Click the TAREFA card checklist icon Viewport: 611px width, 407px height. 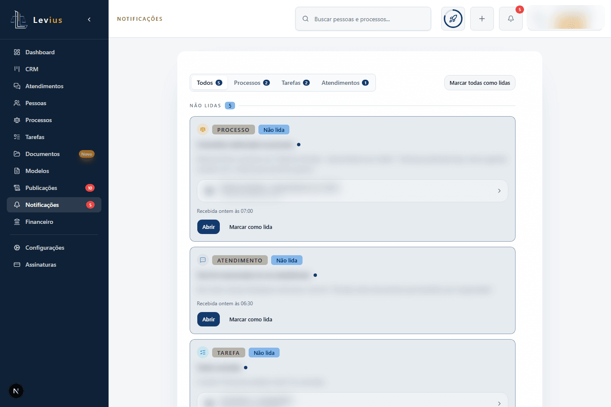click(x=203, y=353)
